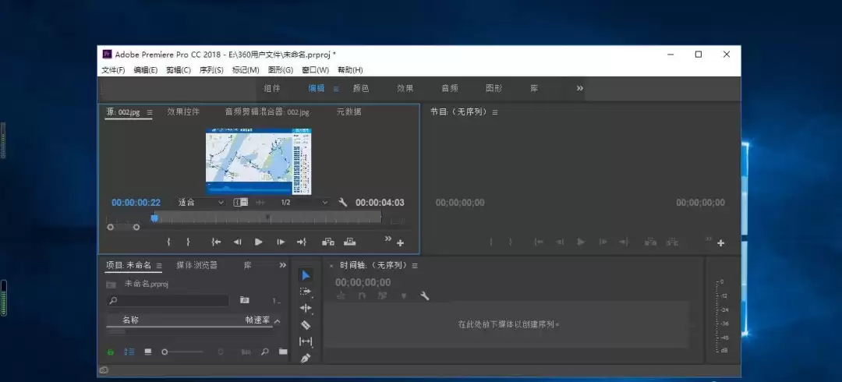This screenshot has height=382, width=842.
Task: Toggle project read-only lock icon
Action: click(111, 352)
